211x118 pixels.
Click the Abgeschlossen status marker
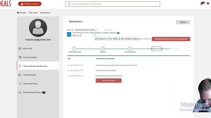tap(157, 49)
